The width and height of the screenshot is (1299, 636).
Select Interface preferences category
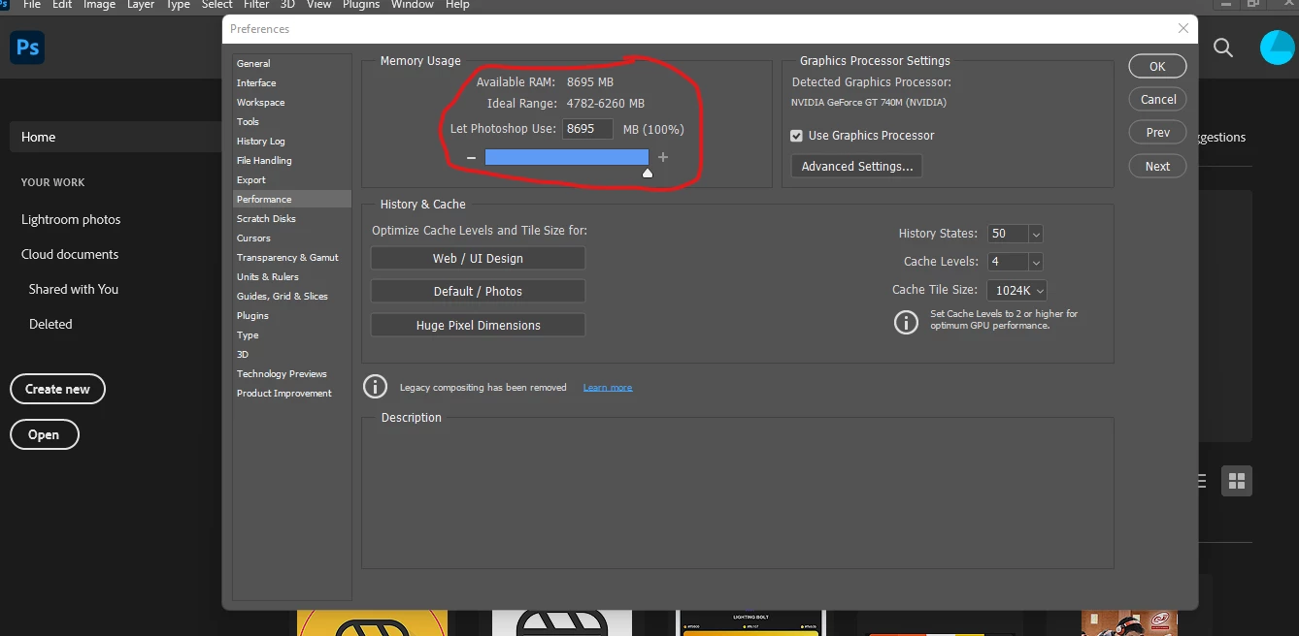(x=292, y=82)
